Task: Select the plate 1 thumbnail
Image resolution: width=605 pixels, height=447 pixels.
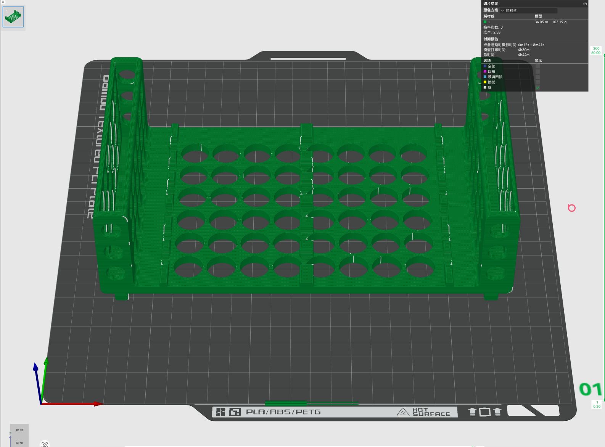Action: [x=13, y=17]
